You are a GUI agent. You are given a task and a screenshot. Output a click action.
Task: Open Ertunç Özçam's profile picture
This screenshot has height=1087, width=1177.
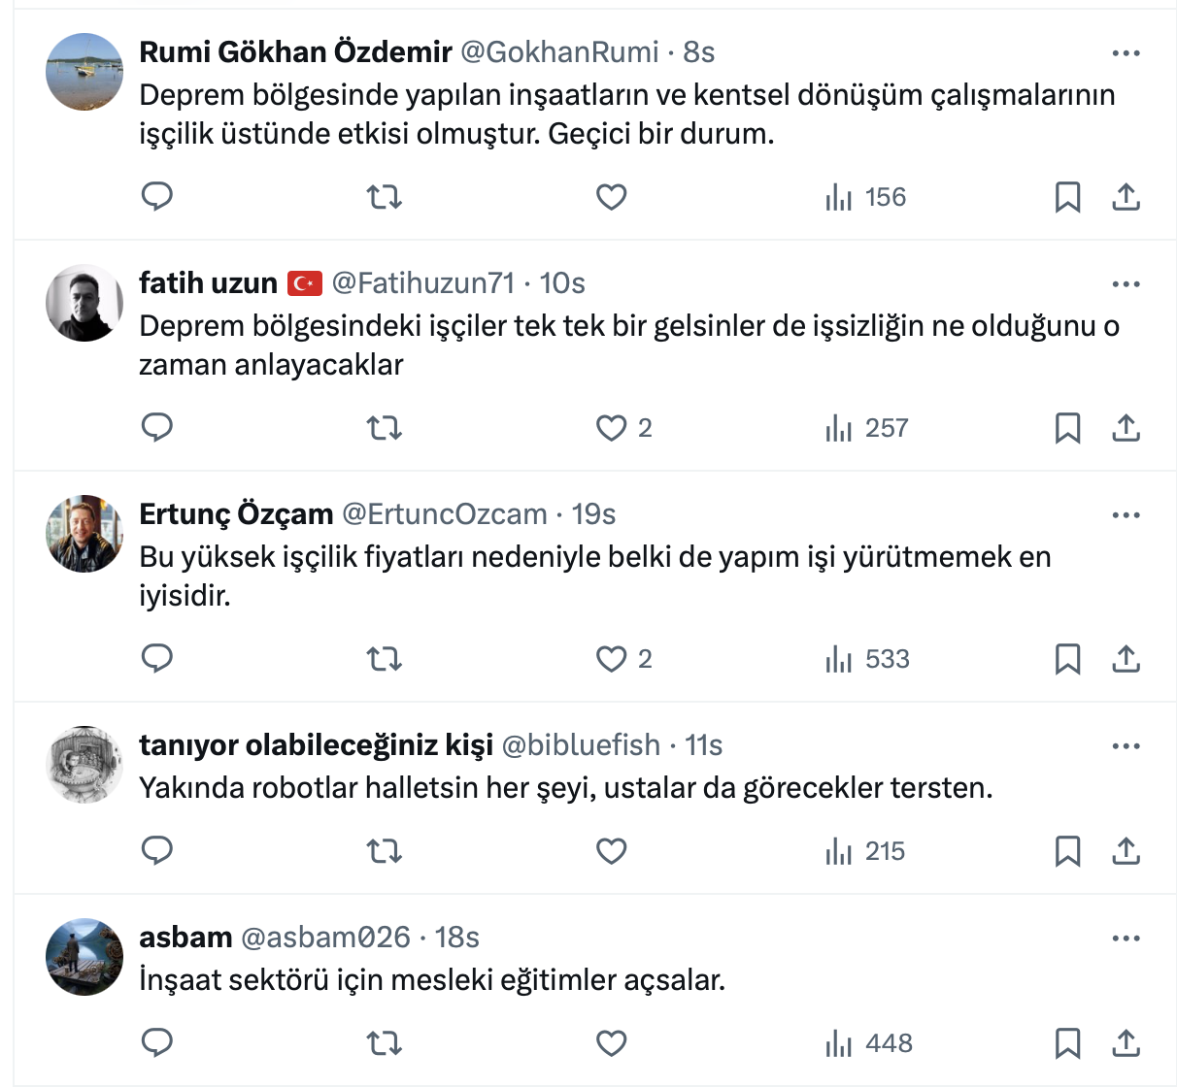pos(84,533)
